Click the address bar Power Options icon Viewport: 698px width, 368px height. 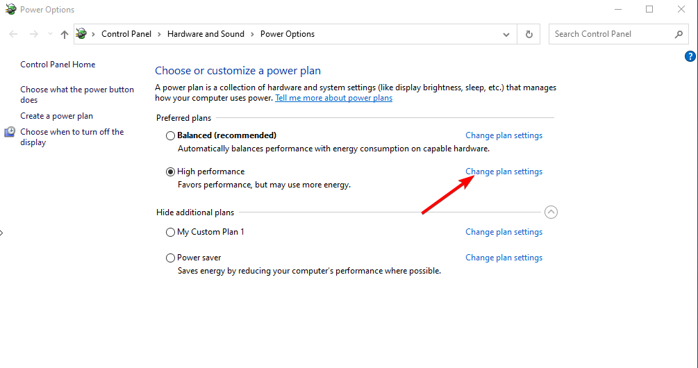click(x=81, y=33)
